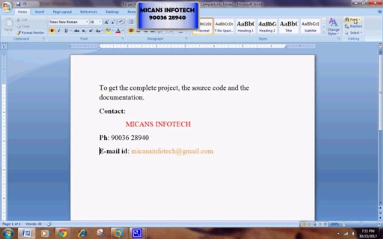Apply strikethrough formatting
The height and width of the screenshot is (239, 383).
click(x=77, y=31)
